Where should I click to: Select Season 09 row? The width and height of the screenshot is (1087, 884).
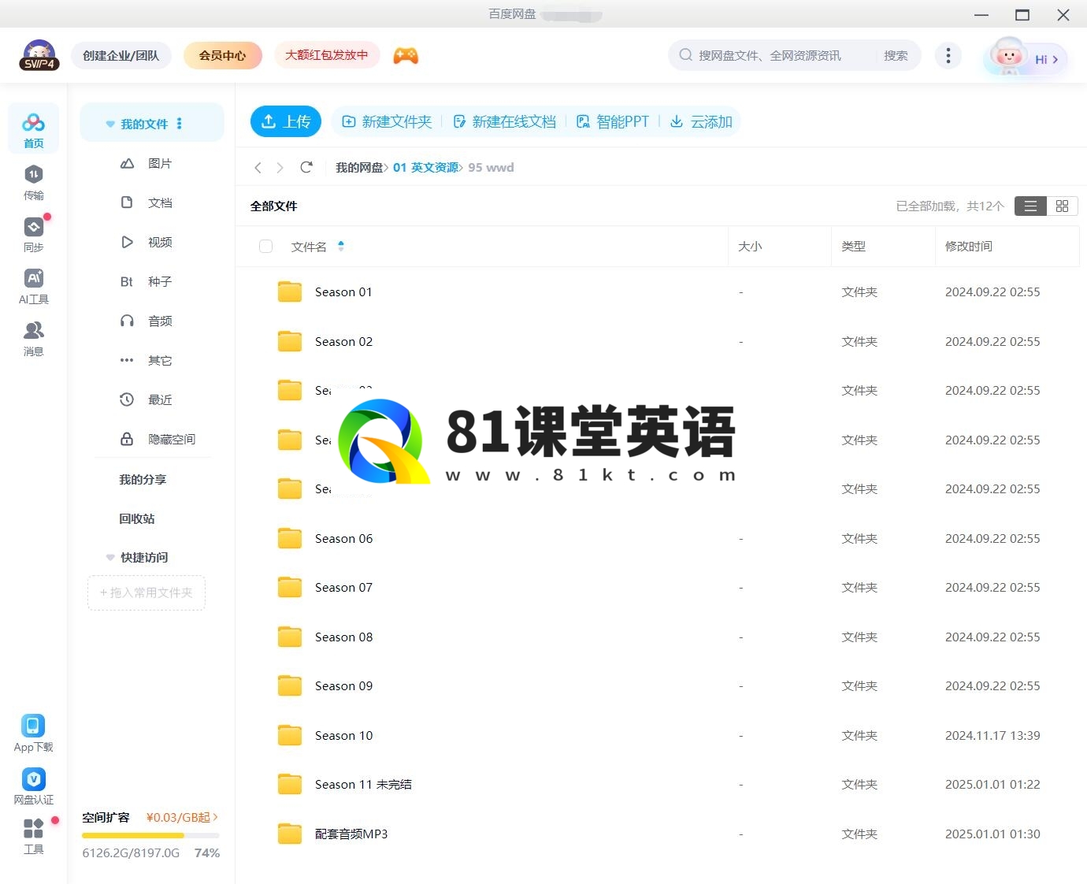657,685
